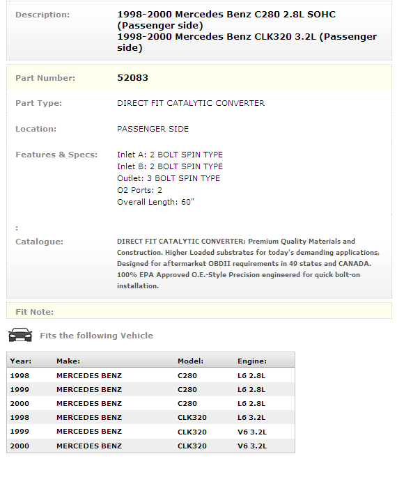The height and width of the screenshot is (486, 397).
Task: Click the Year column header
Action: pos(20,361)
